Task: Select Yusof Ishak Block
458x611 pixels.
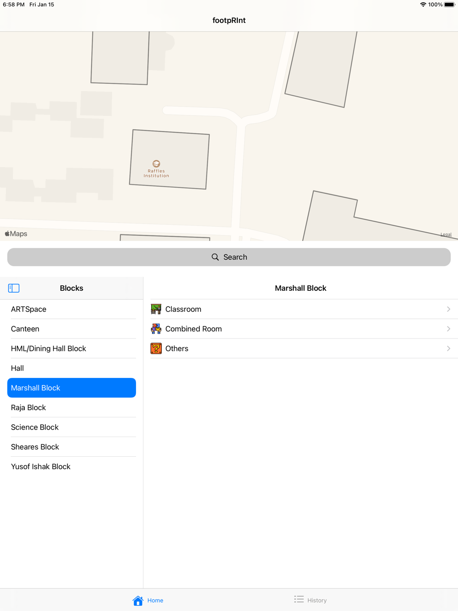Action: (71, 467)
